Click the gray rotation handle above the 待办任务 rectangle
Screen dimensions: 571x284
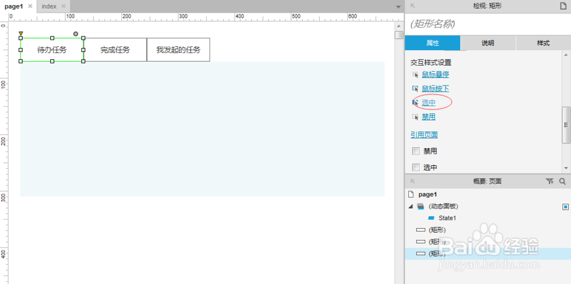75,34
